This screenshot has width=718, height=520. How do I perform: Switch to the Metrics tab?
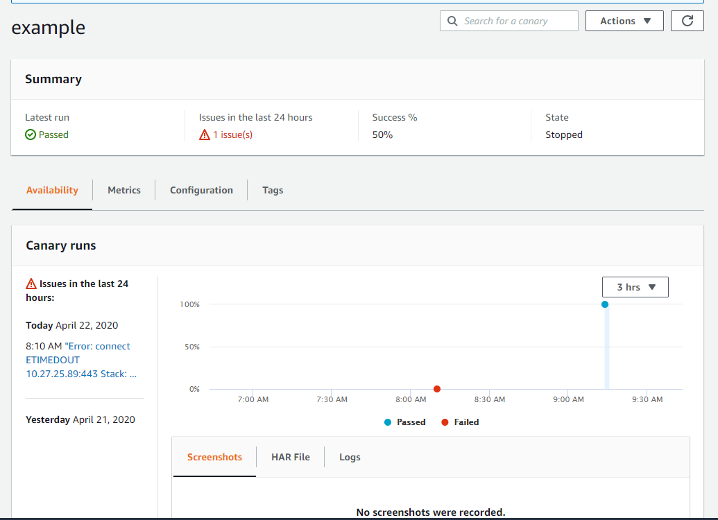click(124, 190)
